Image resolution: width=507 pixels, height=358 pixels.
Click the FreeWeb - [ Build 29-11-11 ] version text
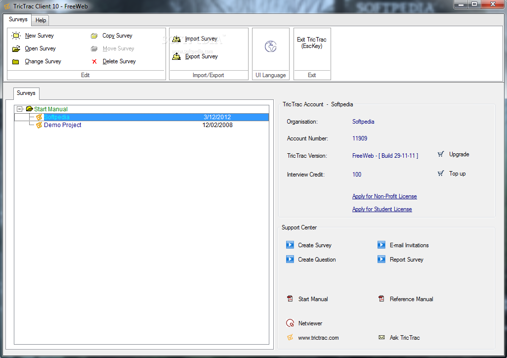point(385,156)
